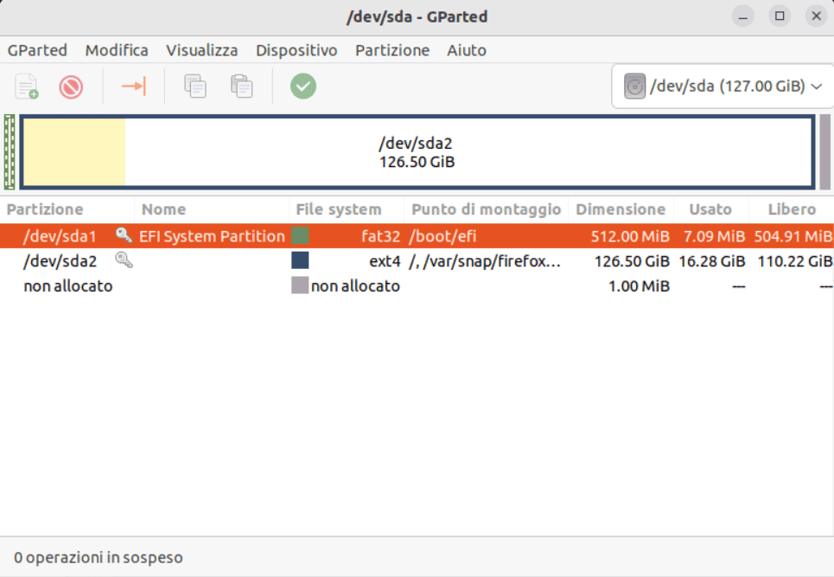Click the Copy partition toolbar icon

coord(195,87)
